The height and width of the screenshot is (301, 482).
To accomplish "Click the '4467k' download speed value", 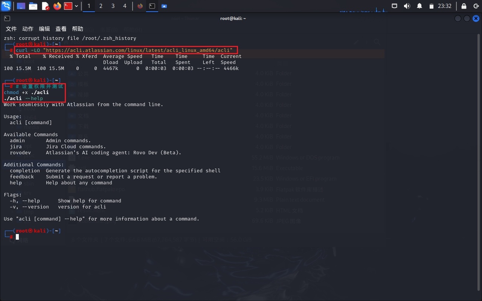I will pyautogui.click(x=111, y=68).
